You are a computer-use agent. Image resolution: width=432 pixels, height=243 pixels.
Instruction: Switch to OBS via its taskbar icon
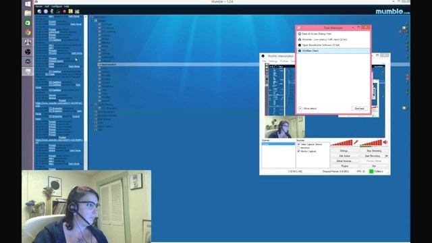click(x=28, y=52)
